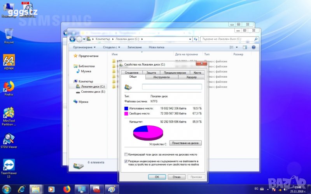
Task: Open the Recycle Bin on desktop
Action: pos(9,34)
